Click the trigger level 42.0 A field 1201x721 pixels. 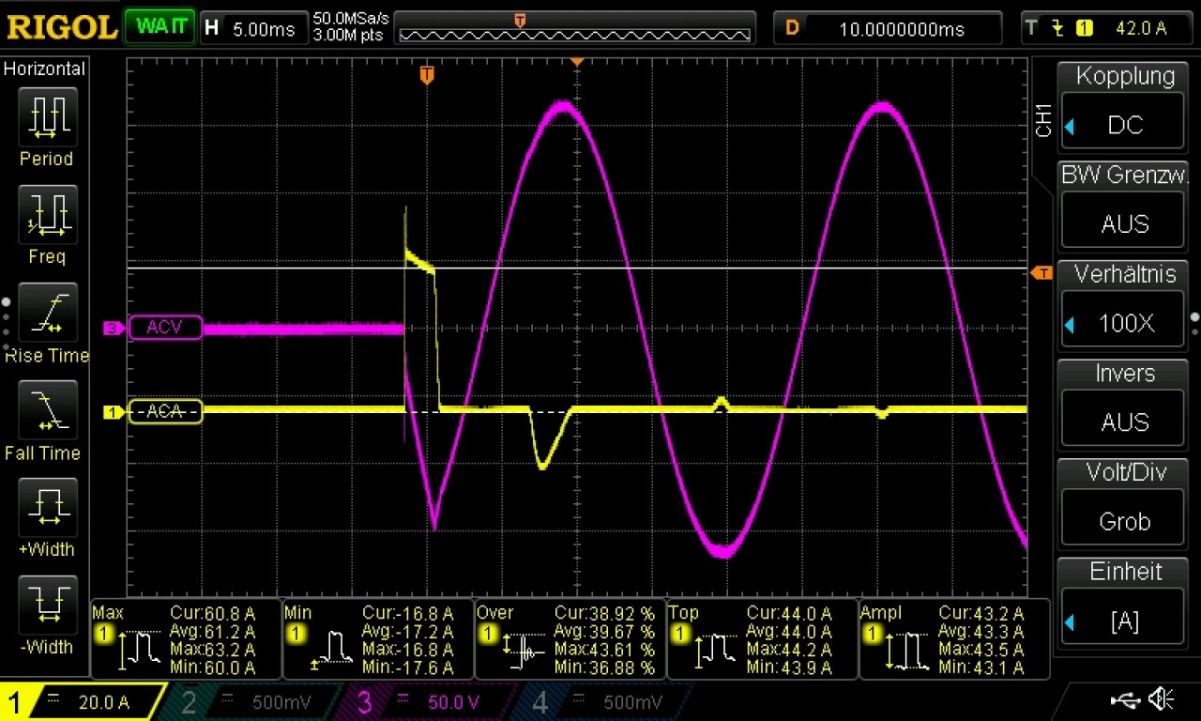[x=1107, y=28]
